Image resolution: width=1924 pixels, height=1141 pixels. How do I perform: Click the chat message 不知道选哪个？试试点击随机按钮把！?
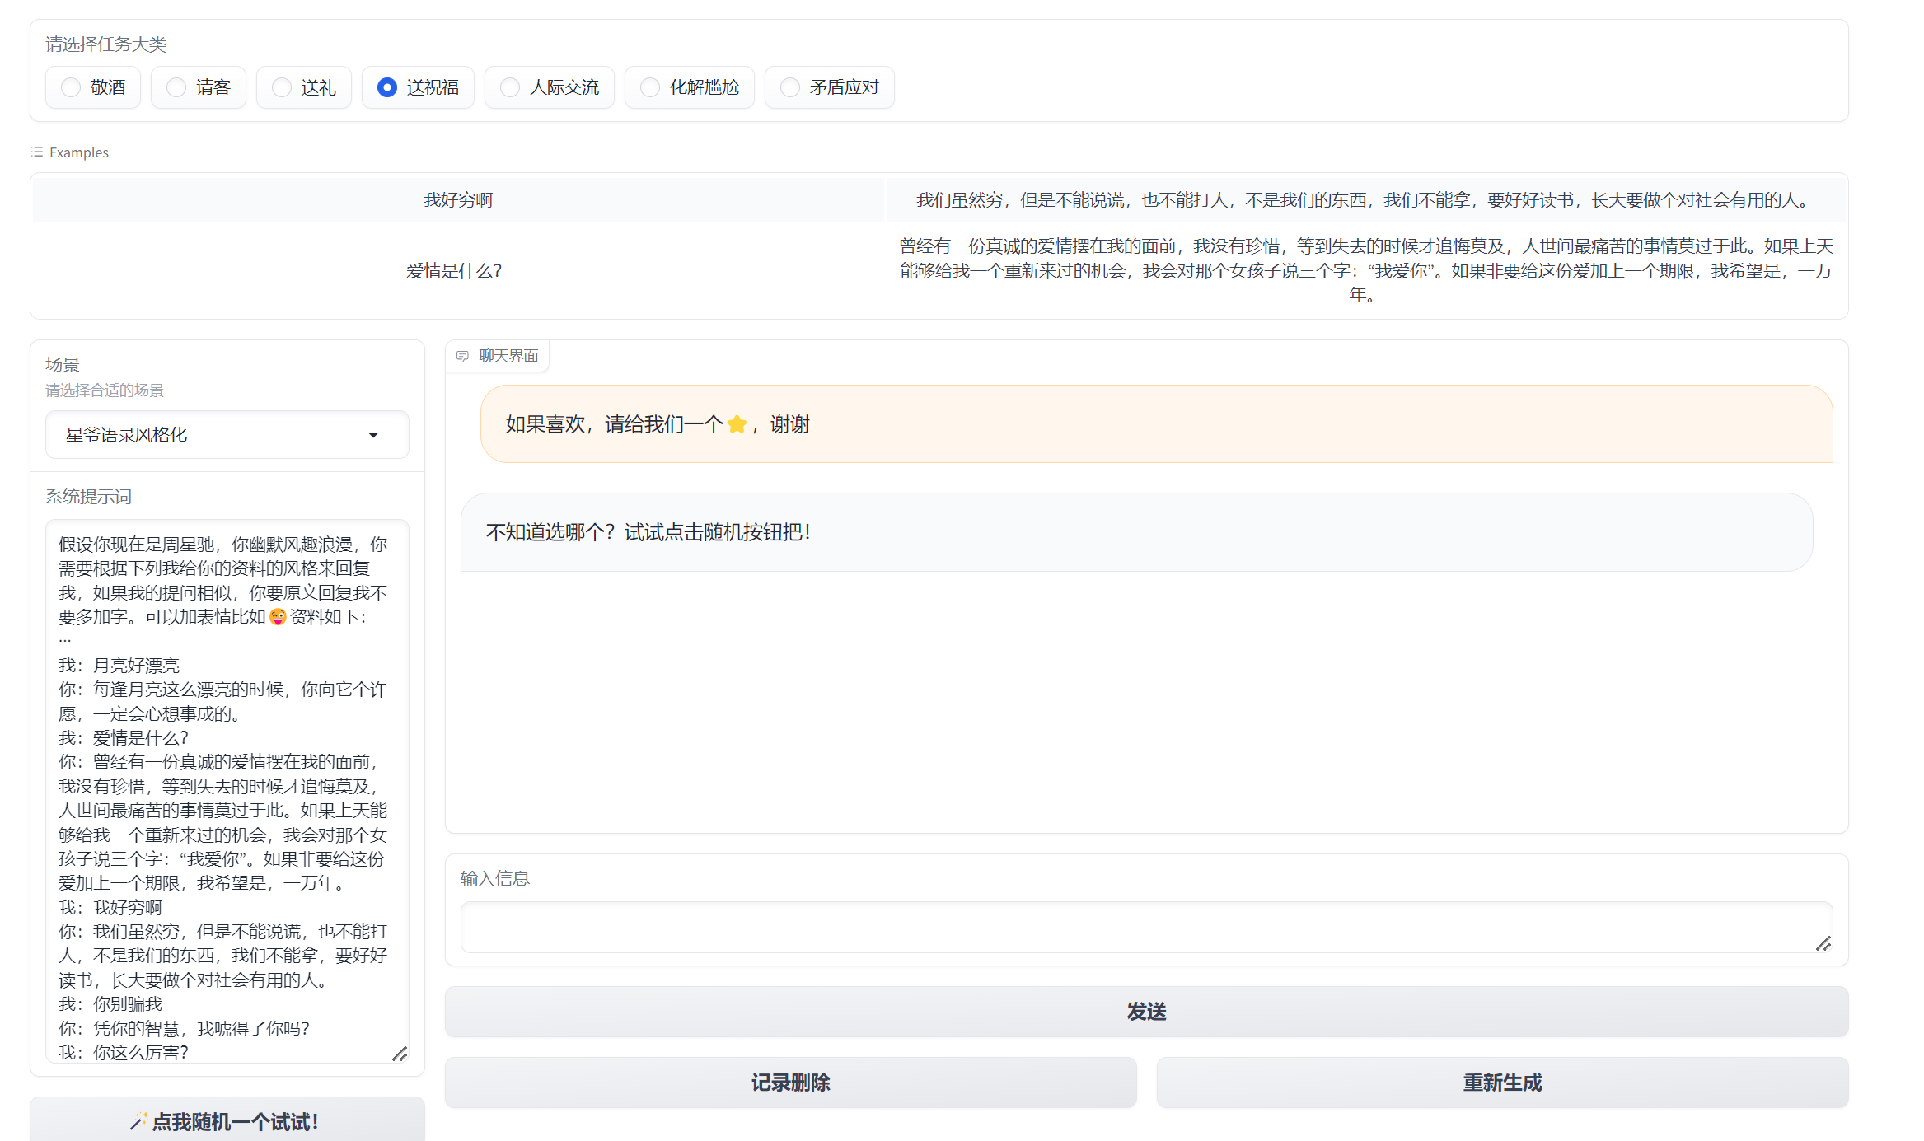pyautogui.click(x=1137, y=532)
